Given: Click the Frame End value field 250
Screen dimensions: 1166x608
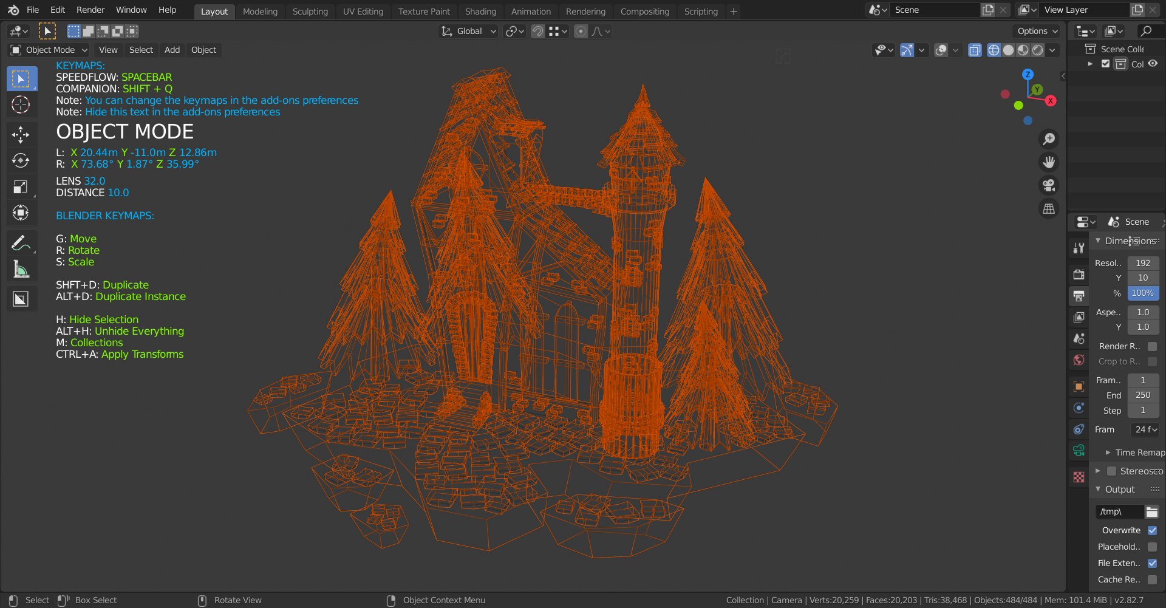Looking at the screenshot, I should pyautogui.click(x=1143, y=395).
